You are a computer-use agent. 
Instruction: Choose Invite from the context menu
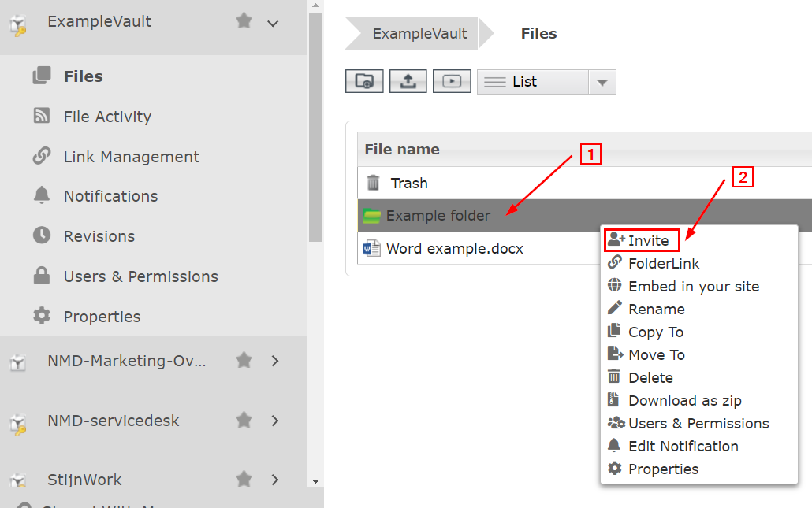tap(642, 240)
